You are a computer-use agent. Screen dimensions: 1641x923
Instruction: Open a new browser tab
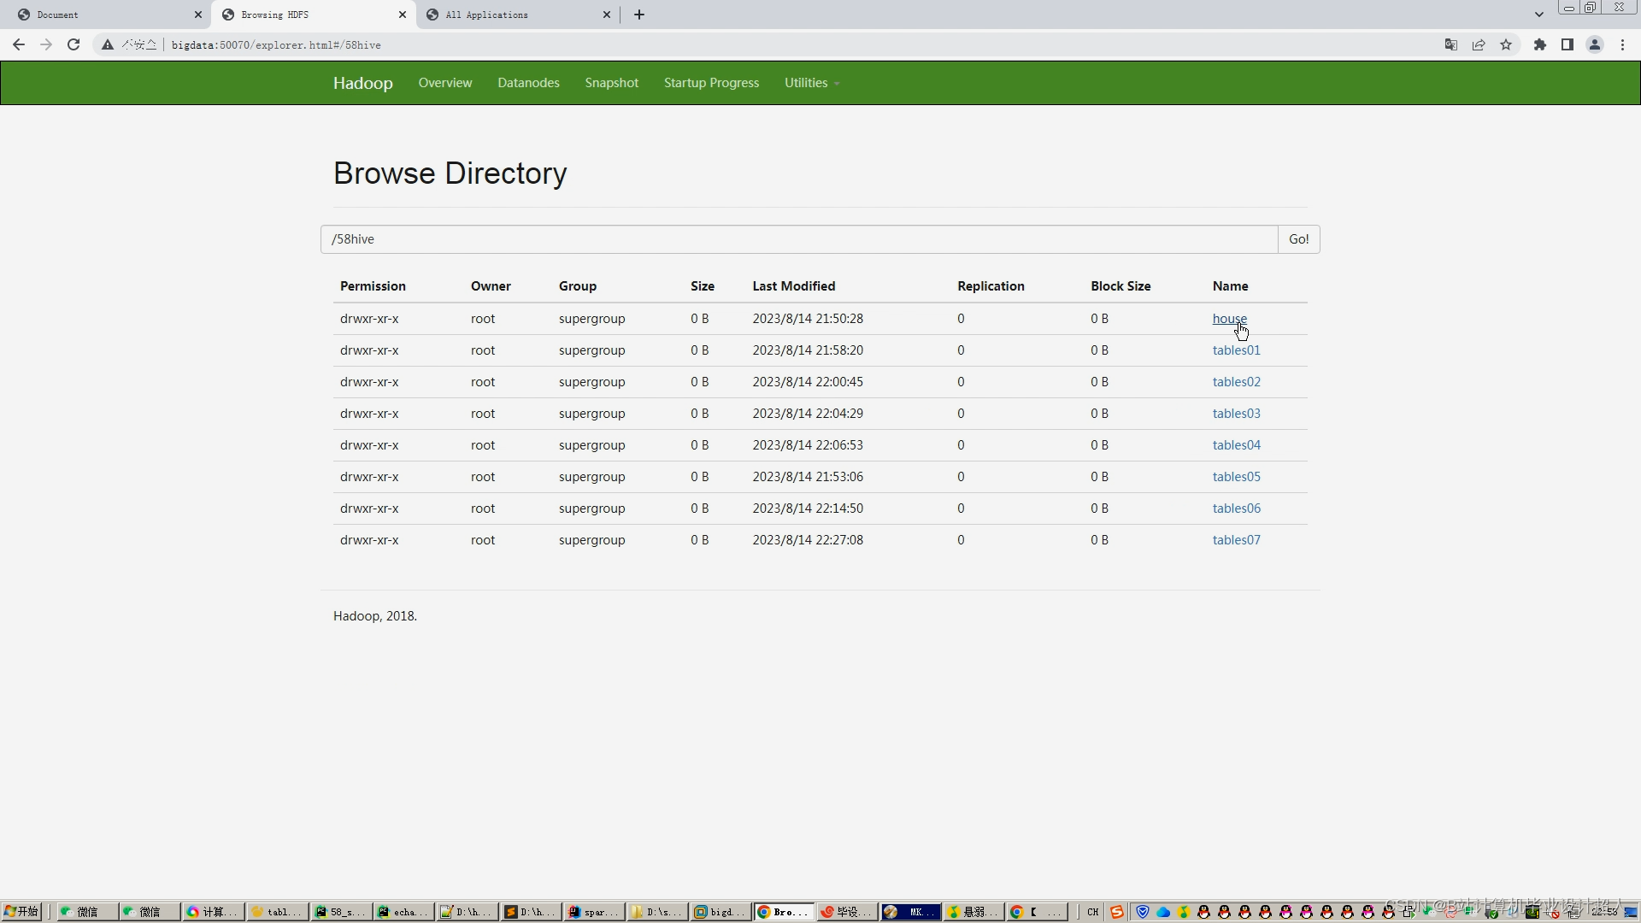[639, 15]
